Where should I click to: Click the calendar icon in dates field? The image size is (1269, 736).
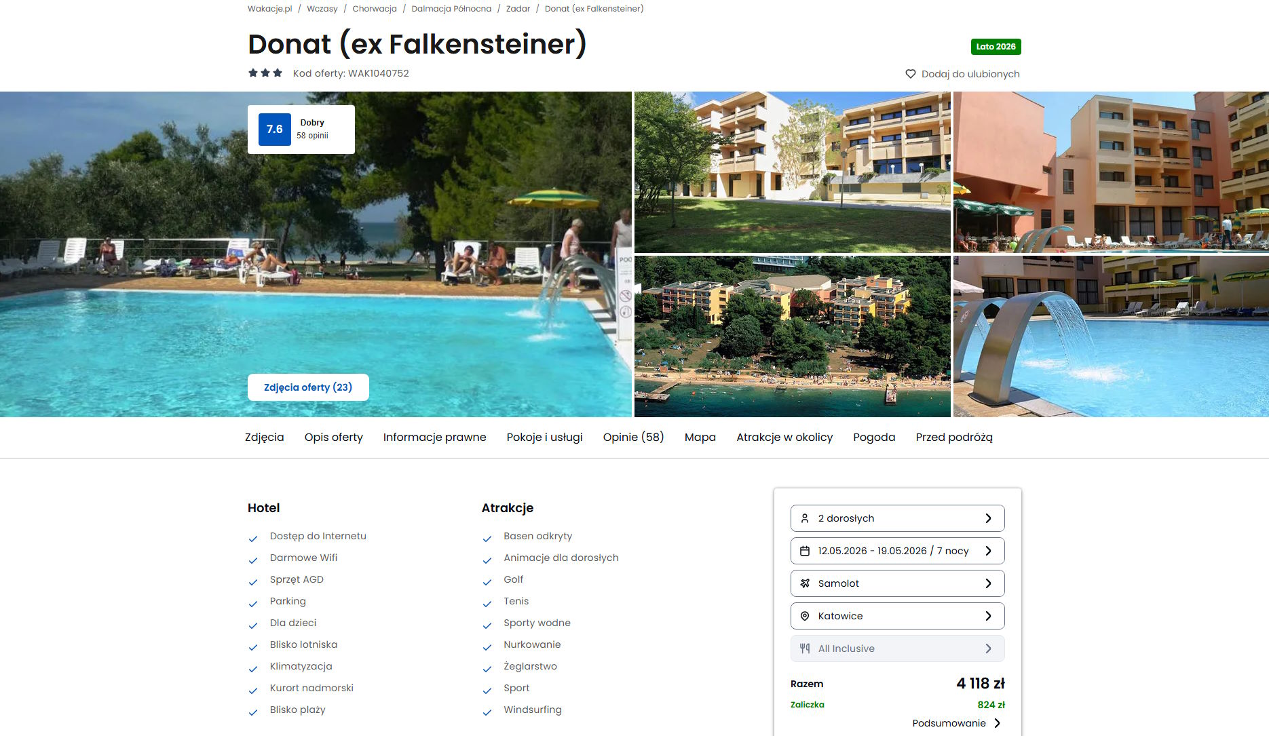click(x=805, y=551)
